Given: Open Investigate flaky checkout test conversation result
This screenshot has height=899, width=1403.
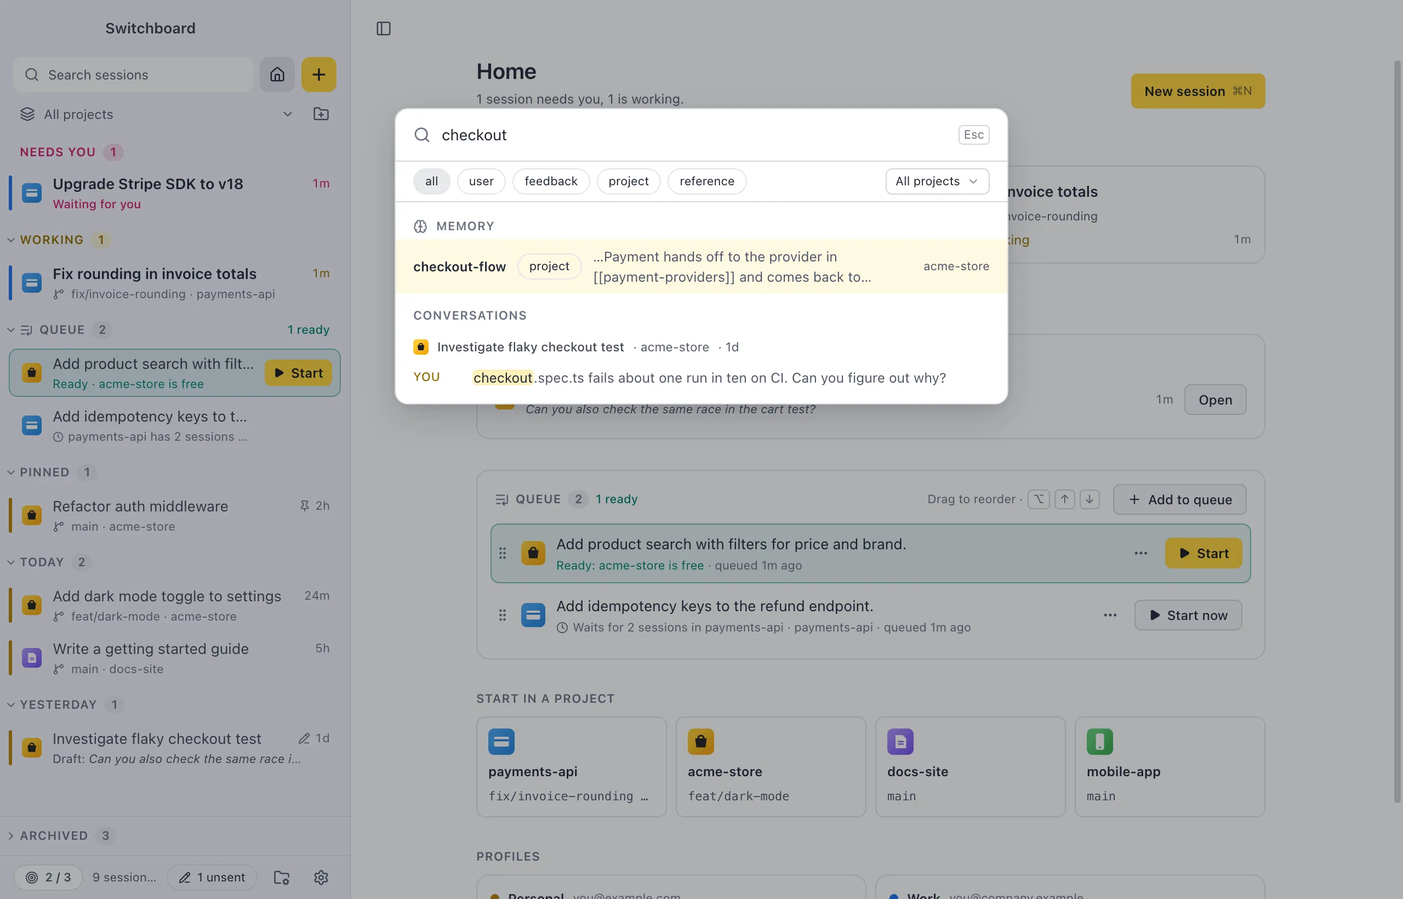Looking at the screenshot, I should (x=701, y=362).
